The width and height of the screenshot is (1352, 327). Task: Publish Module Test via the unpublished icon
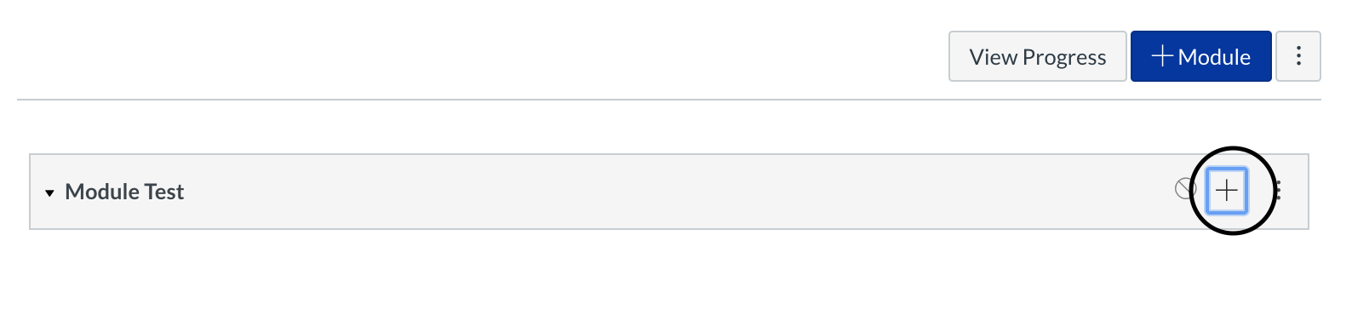point(1185,189)
